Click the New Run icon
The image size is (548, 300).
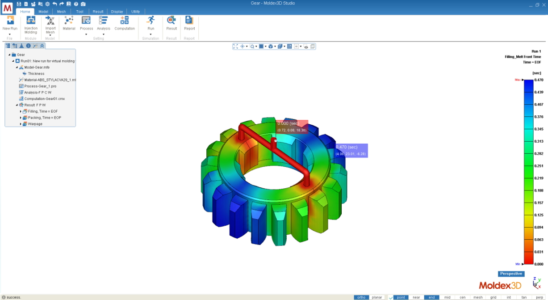(10, 20)
